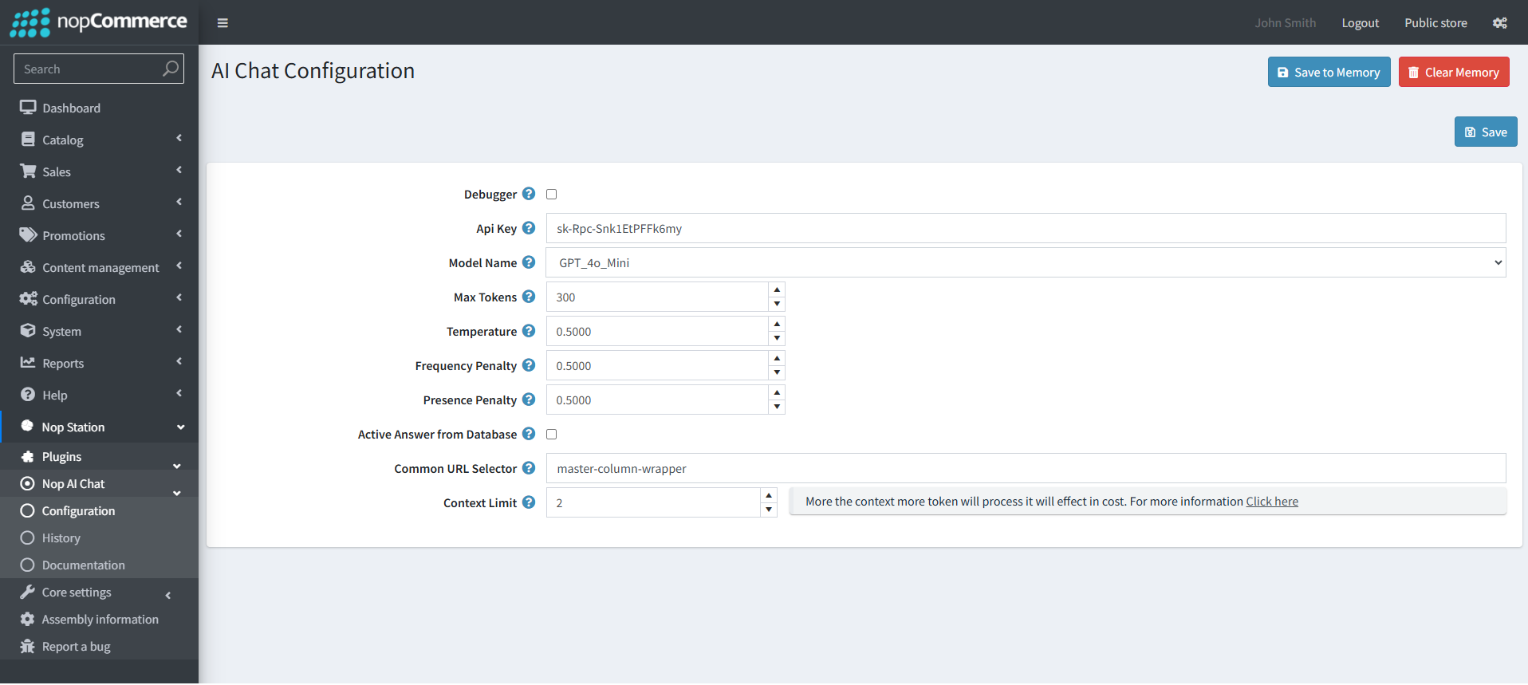1528x685 pixels.
Task: Open the Help menu
Action: coord(99,395)
